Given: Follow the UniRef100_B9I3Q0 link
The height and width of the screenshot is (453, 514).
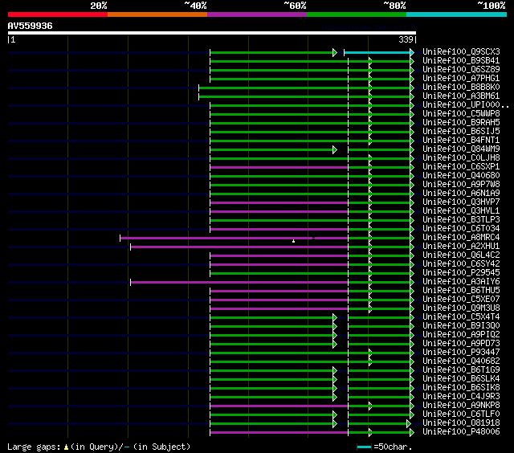Looking at the screenshot, I should click(x=461, y=326).
